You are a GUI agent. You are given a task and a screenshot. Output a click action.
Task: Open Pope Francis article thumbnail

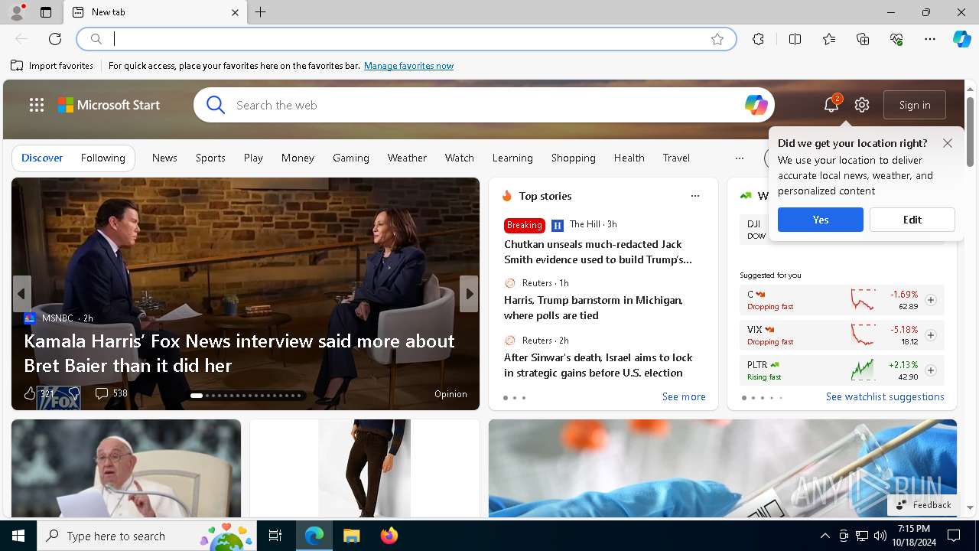(x=126, y=468)
